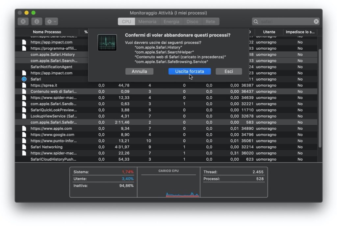Open the Memoria tab
Screen dimensions: 337x231
tap(147, 21)
